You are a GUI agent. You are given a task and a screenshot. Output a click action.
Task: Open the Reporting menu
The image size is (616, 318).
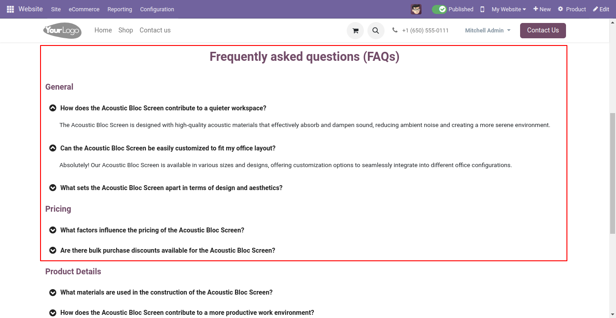click(120, 9)
